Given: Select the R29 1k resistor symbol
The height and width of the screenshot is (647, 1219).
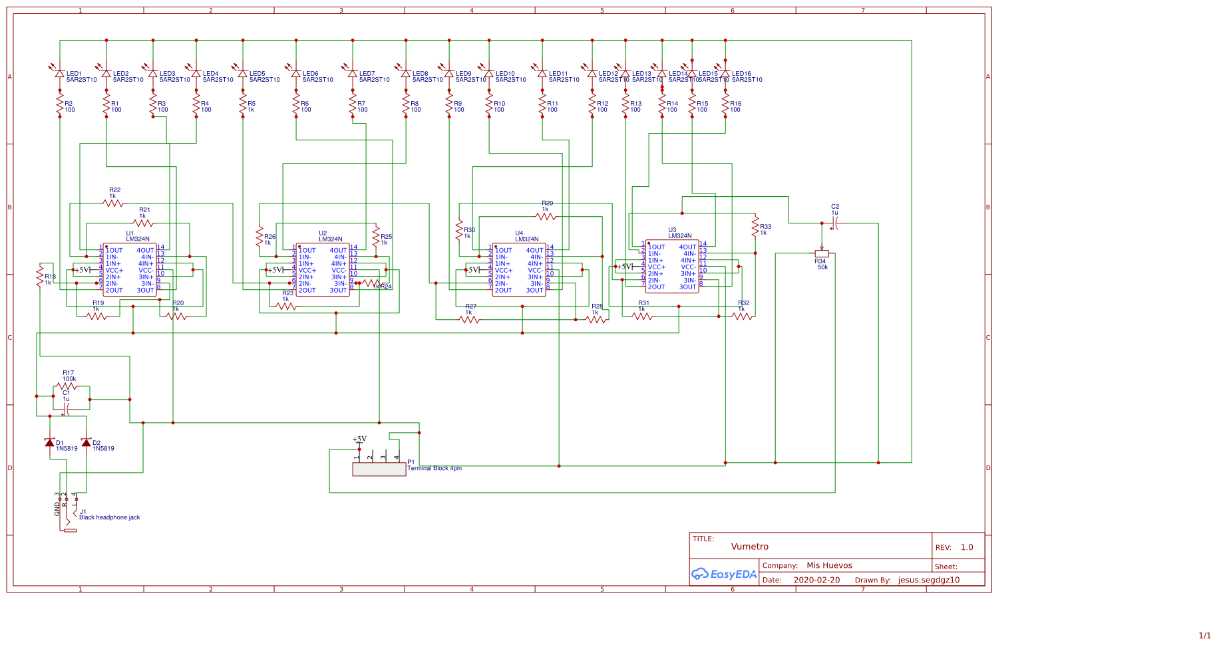Looking at the screenshot, I should (x=546, y=216).
